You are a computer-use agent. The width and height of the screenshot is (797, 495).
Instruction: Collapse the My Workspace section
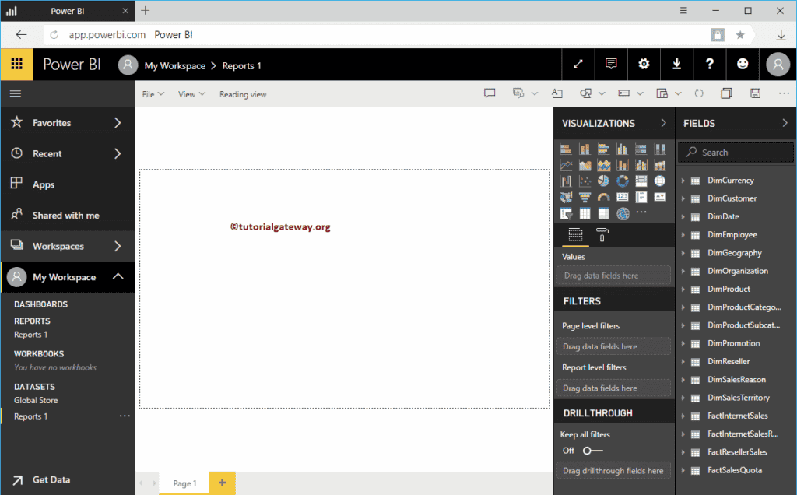click(118, 276)
